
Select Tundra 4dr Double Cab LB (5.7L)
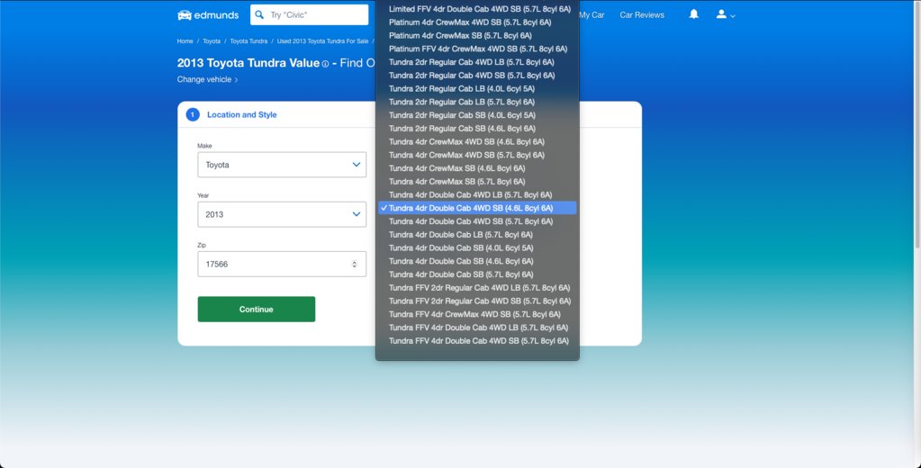coord(477,235)
